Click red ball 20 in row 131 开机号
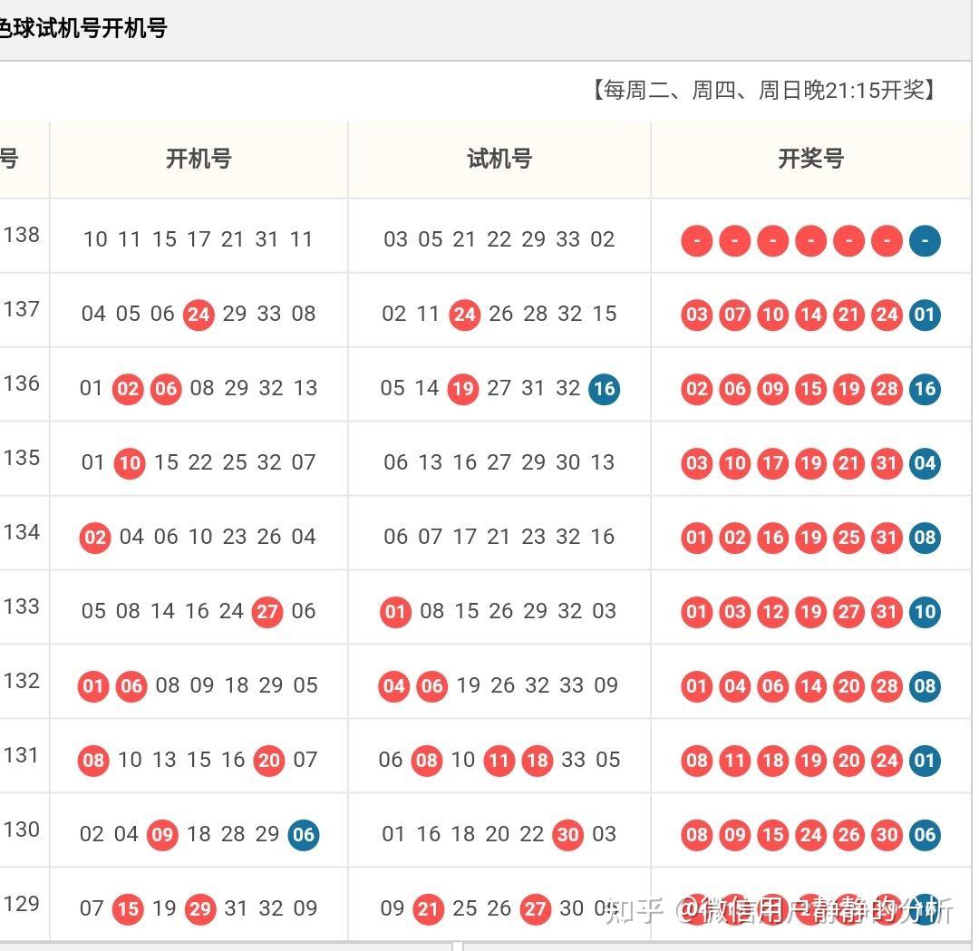979x951 pixels. 269,760
